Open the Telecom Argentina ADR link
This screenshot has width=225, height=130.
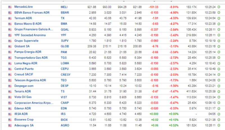pos(30,80)
